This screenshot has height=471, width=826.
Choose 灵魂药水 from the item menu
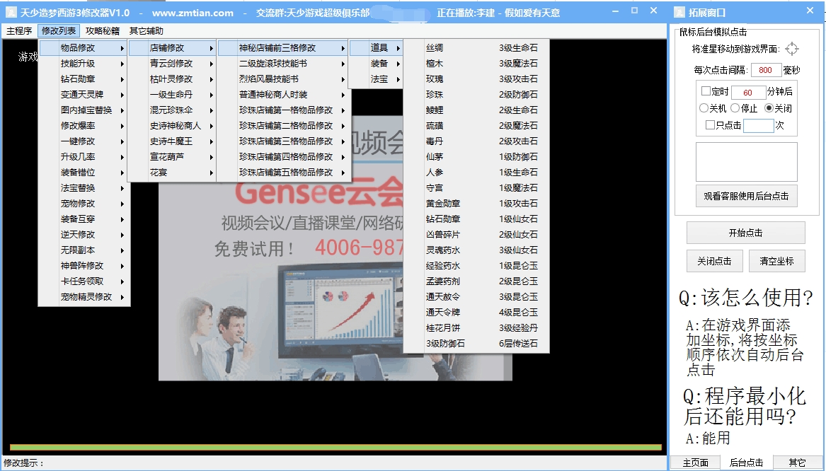coord(443,250)
